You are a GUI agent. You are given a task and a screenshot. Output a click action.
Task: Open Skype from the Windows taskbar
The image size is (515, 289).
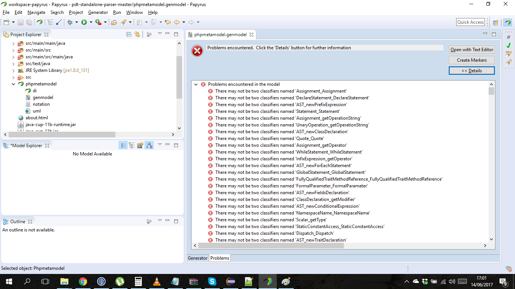click(212, 281)
